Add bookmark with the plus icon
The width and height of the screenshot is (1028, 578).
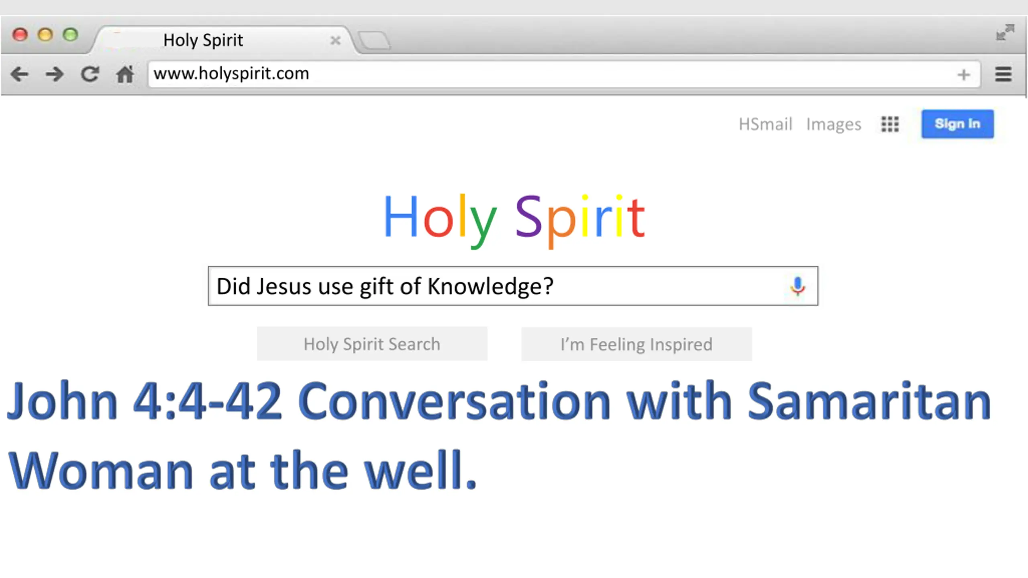[x=964, y=75]
